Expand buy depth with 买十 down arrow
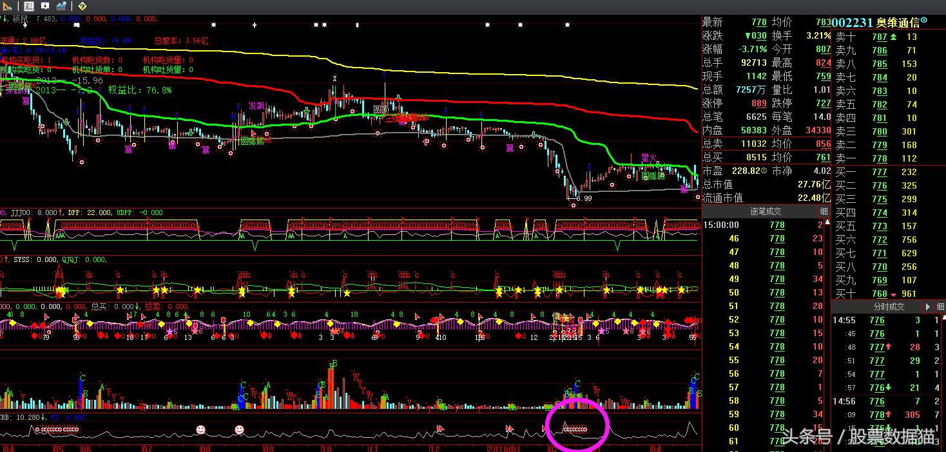 click(893, 294)
